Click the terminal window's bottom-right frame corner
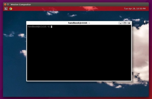This screenshot has height=99, width=152. [x=131, y=81]
